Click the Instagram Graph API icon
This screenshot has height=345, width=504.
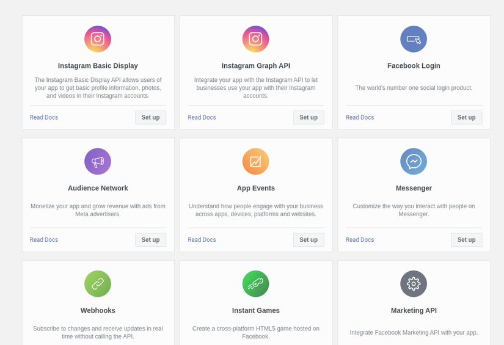click(255, 39)
